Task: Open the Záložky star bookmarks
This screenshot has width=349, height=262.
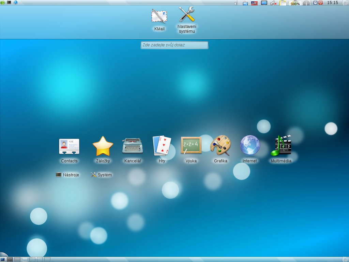Action: pos(103,150)
